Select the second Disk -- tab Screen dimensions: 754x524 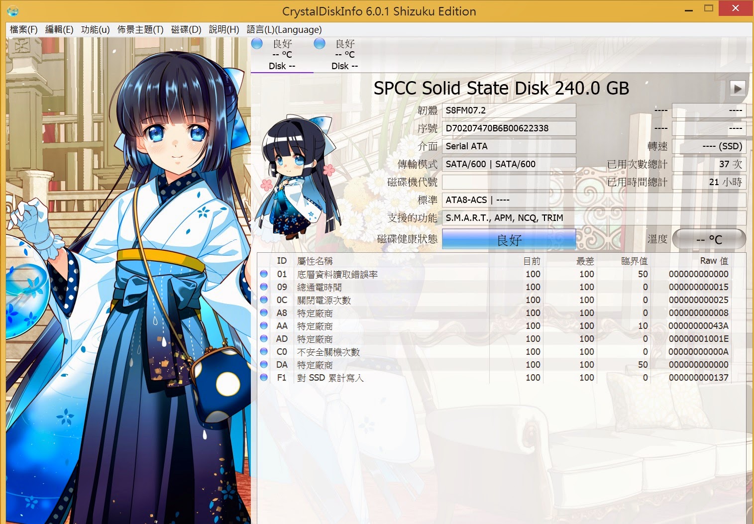(x=345, y=55)
